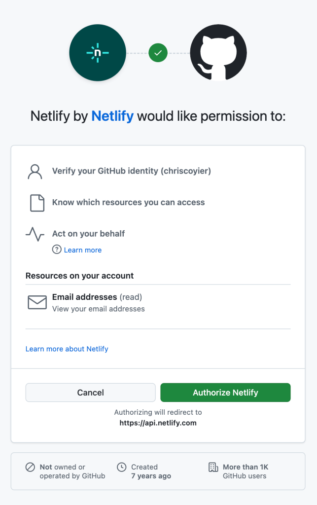This screenshot has width=317, height=505.
Task: Click the person identity icon
Action: (x=35, y=172)
